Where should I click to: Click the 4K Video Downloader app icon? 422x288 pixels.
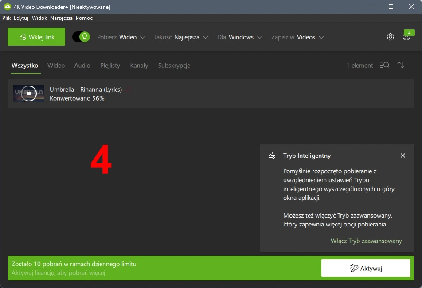point(7,7)
